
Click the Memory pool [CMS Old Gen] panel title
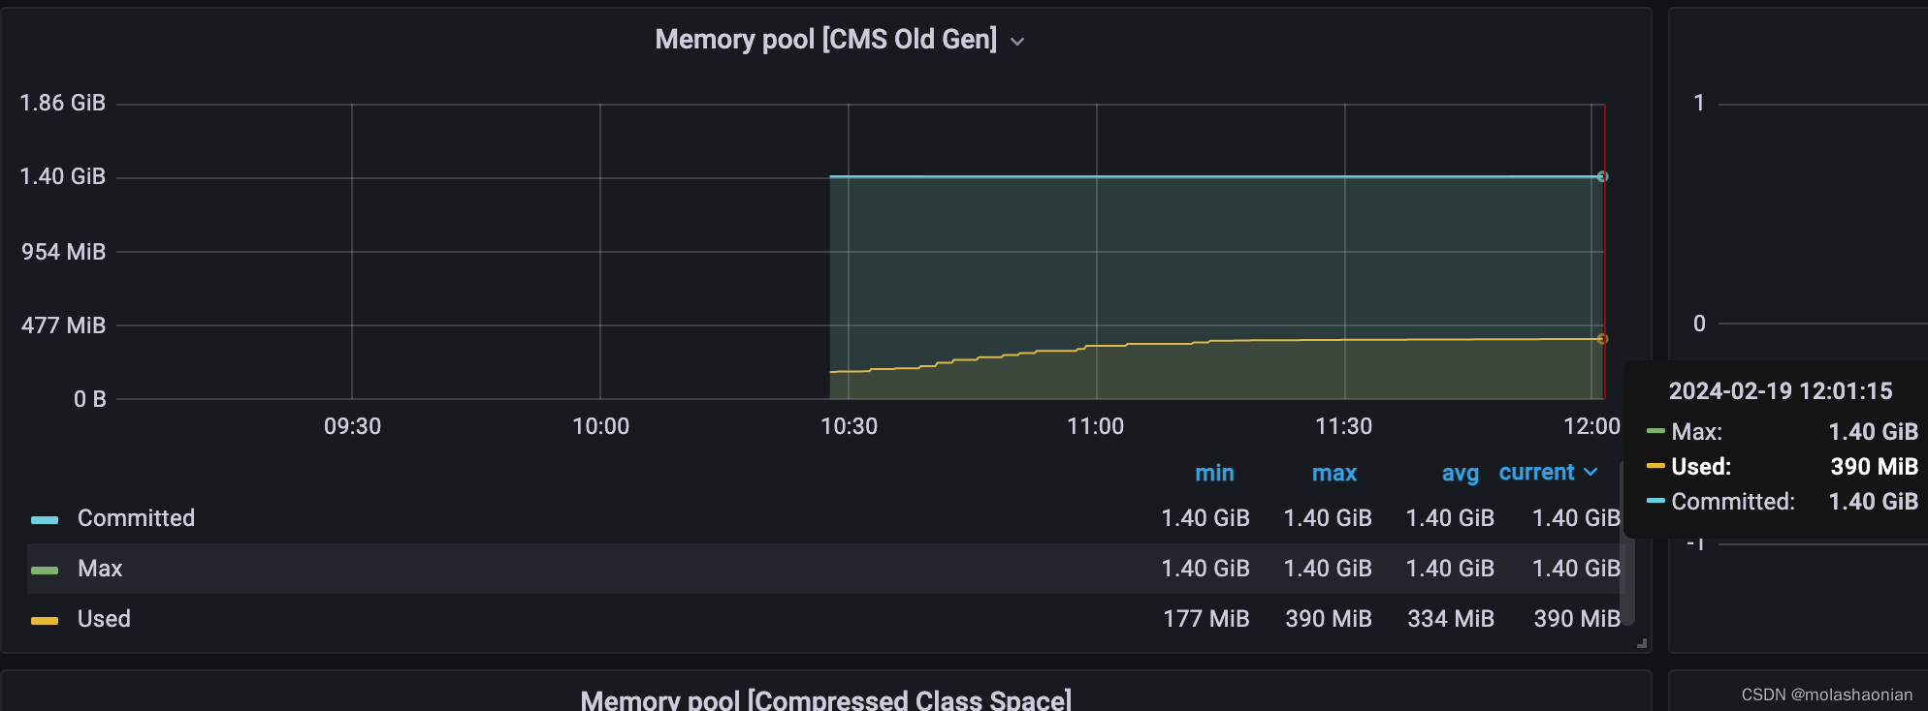(x=825, y=40)
